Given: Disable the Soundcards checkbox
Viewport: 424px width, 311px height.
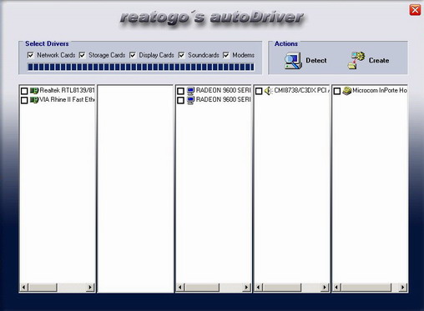Looking at the screenshot, I should [x=181, y=55].
